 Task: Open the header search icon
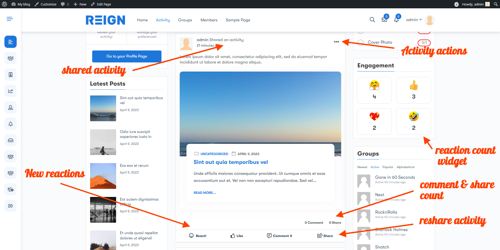pyautogui.click(x=372, y=20)
